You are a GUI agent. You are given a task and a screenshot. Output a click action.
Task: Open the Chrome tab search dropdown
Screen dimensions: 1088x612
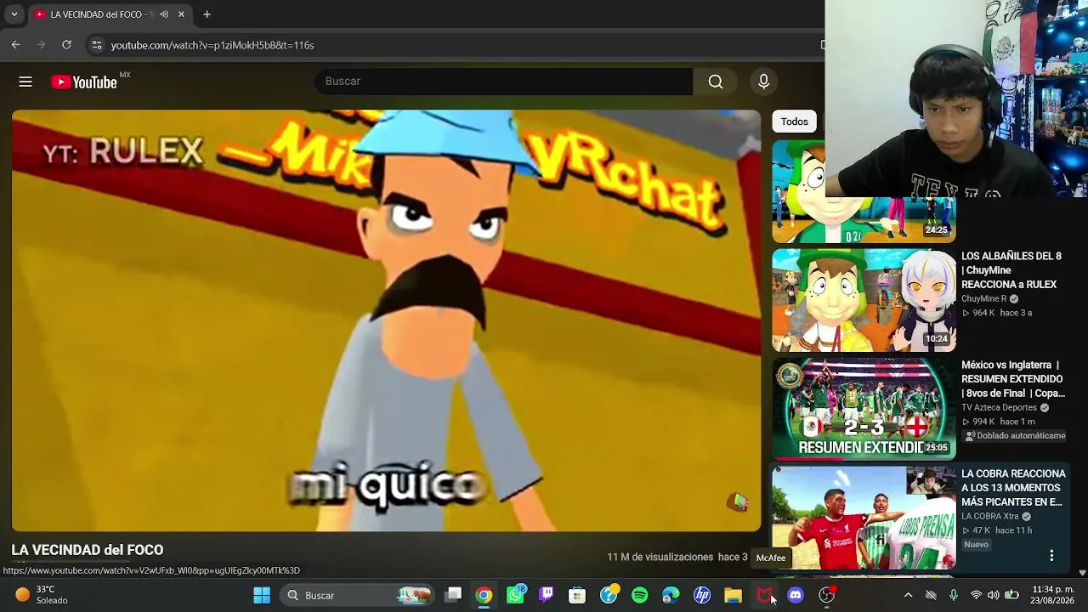(14, 14)
